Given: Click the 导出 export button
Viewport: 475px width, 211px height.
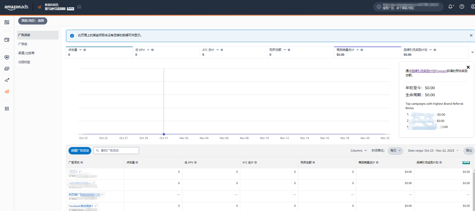Looking at the screenshot, I should point(469,151).
